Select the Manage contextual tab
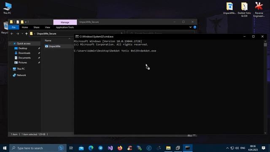 pos(65,22)
